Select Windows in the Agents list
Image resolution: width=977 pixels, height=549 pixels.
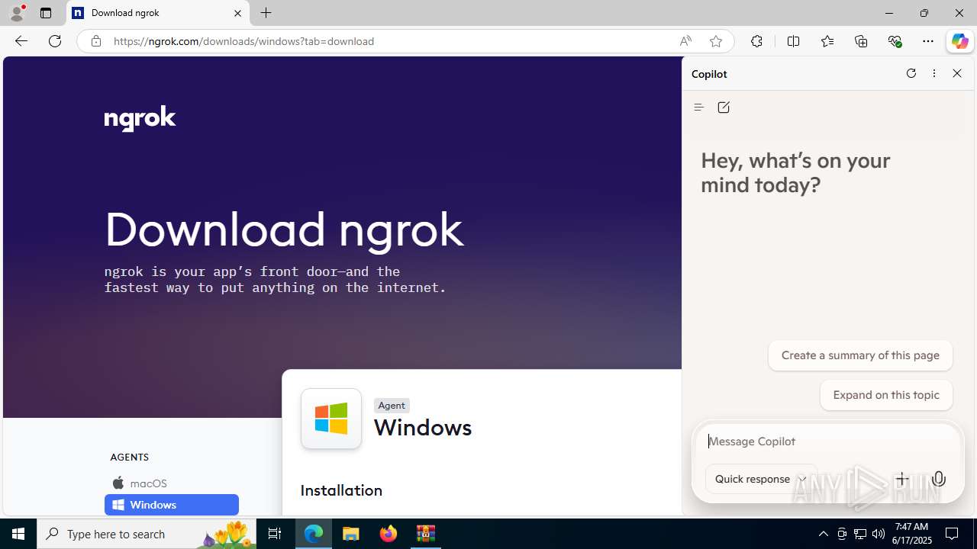click(171, 505)
